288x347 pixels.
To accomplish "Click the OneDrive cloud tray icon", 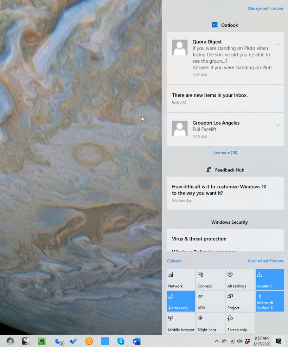I will point(225,342).
